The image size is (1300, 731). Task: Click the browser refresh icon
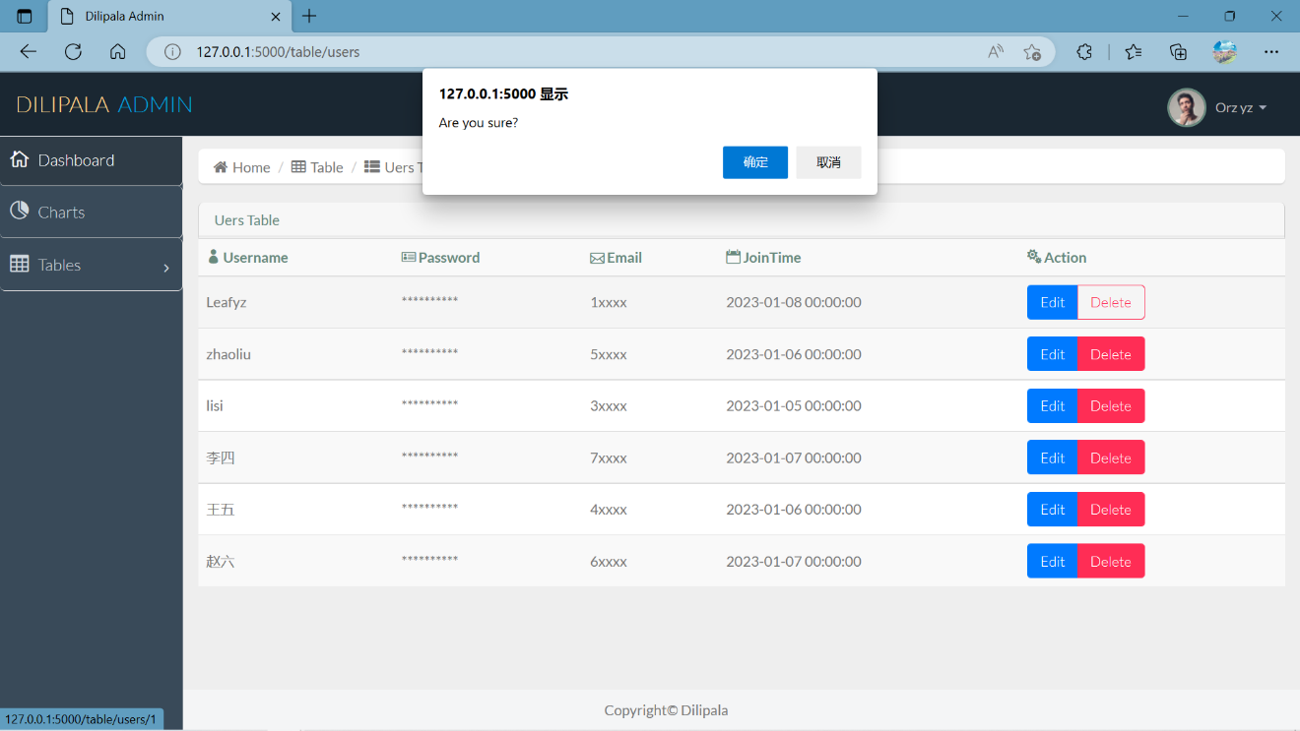(x=73, y=52)
